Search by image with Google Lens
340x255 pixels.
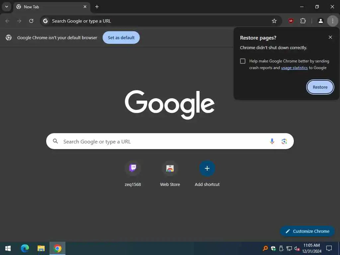284,141
